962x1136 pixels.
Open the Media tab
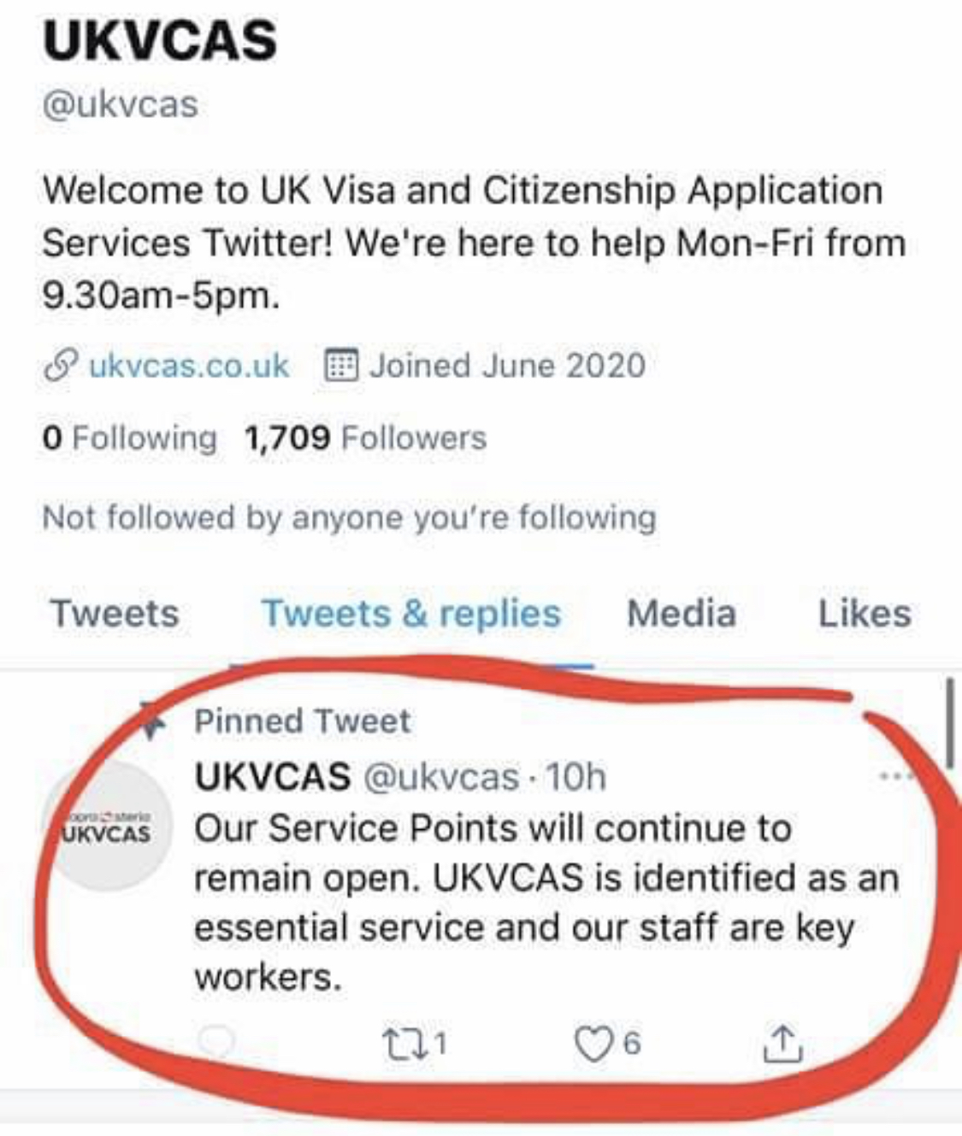(681, 614)
